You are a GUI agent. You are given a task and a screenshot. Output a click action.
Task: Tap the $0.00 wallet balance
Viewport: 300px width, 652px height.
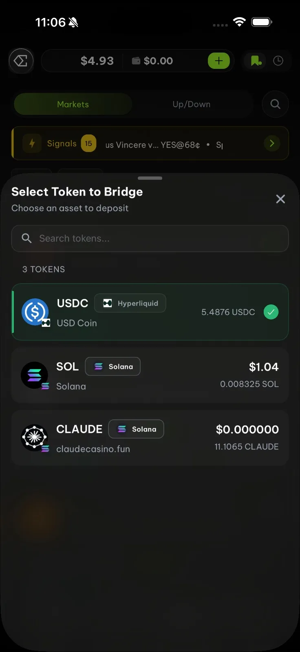pos(153,61)
